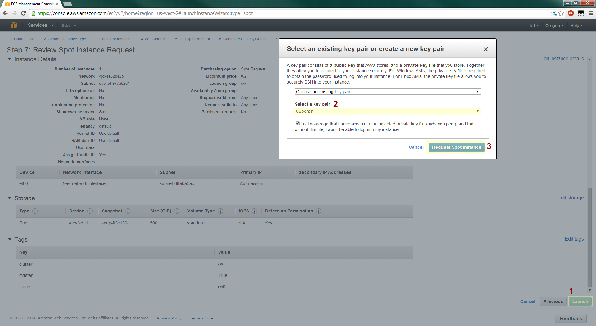This screenshot has height=326, width=596.
Task: Click the AWS cube logo icon
Action: pos(13,25)
